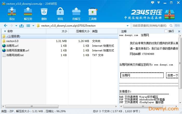Click the file list horizontal scrollbar thumb
Image resolution: width=182 pixels, height=114 pixels.
coord(32,106)
